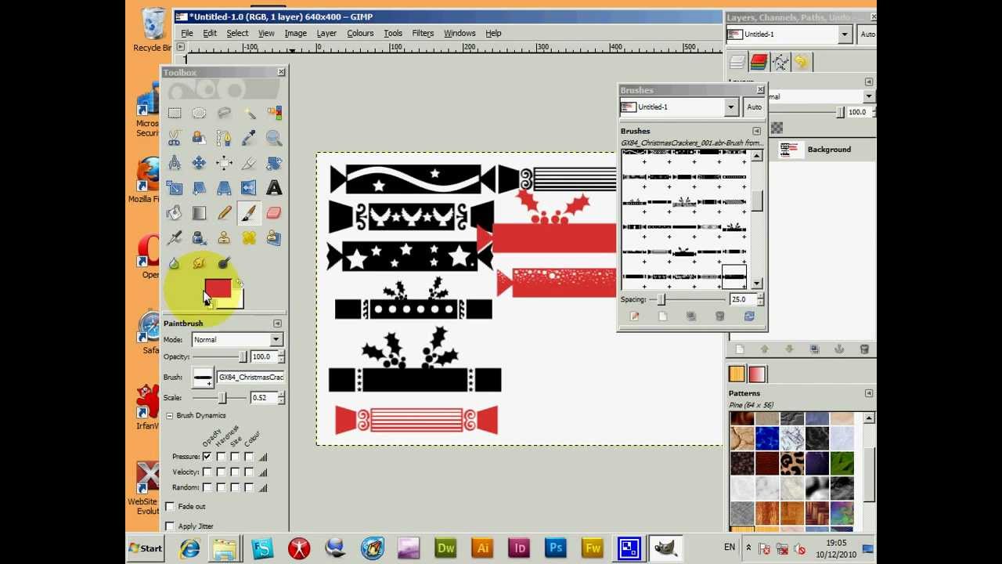Select the Blend gradient tool

point(199,213)
